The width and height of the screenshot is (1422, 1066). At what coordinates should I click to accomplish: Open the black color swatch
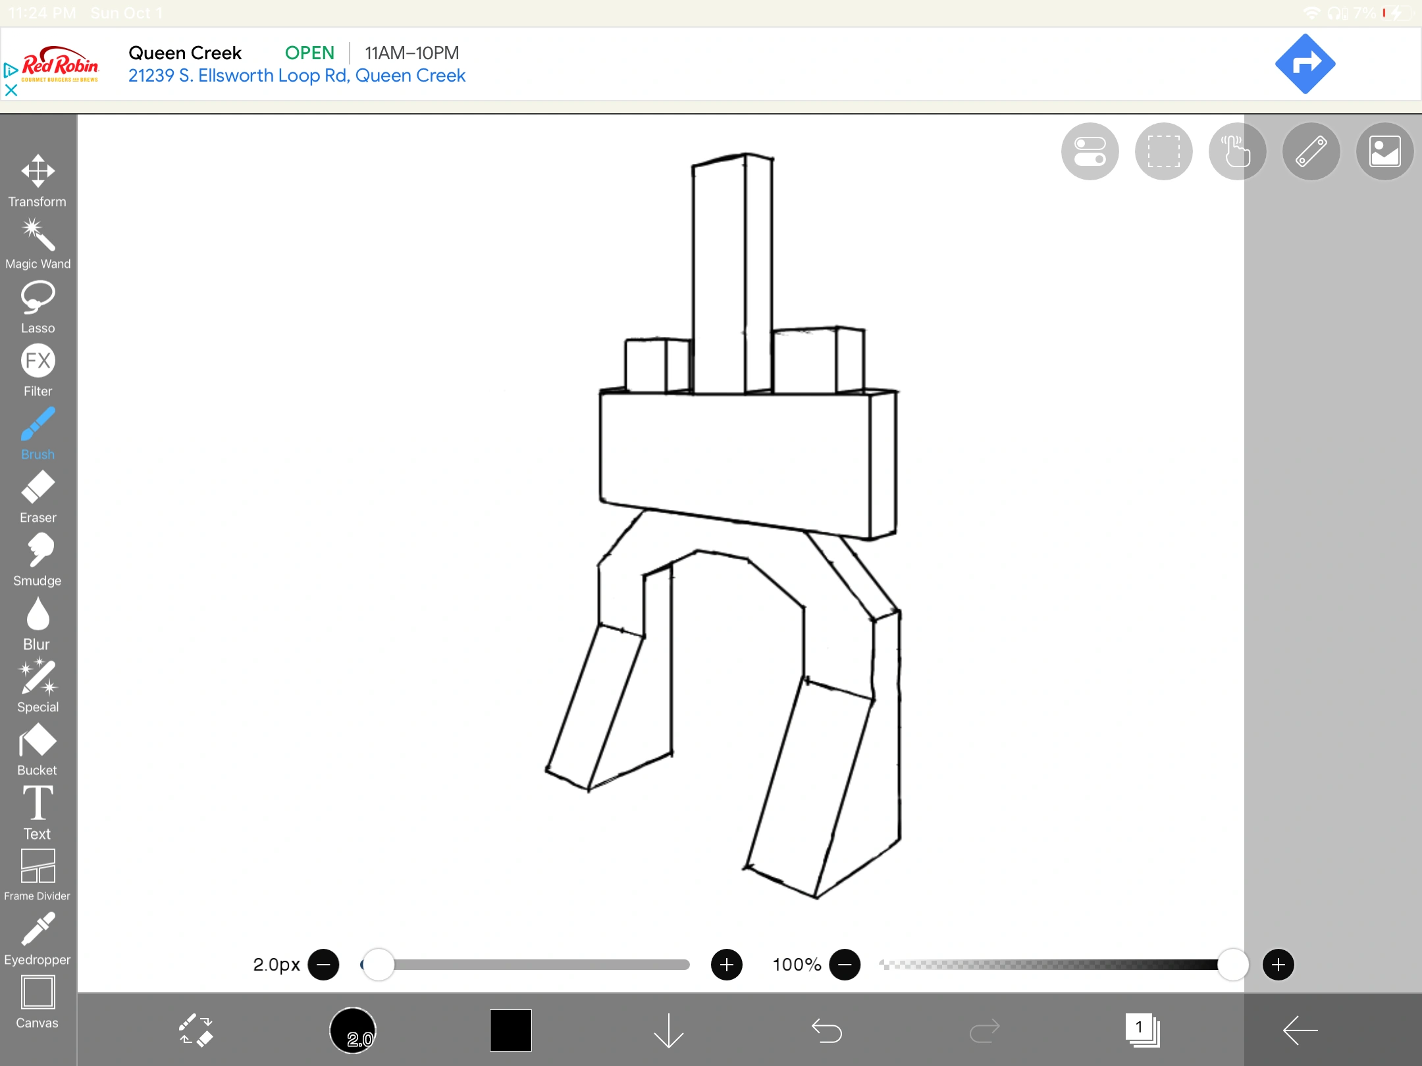click(x=510, y=1030)
